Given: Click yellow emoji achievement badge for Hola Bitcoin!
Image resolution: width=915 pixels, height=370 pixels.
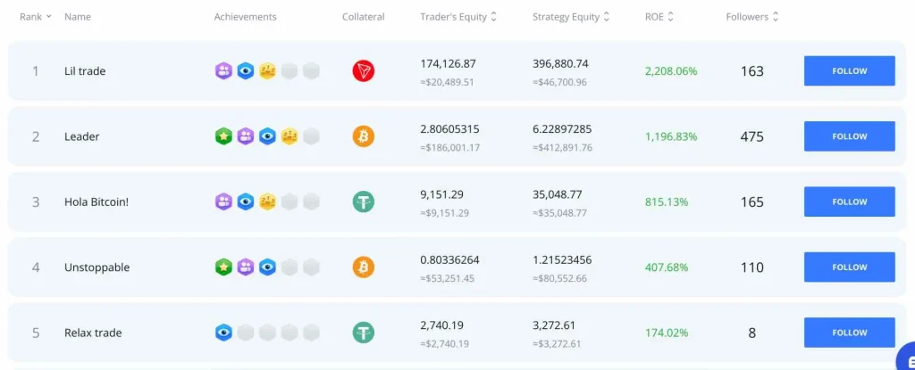Looking at the screenshot, I should (x=267, y=201).
